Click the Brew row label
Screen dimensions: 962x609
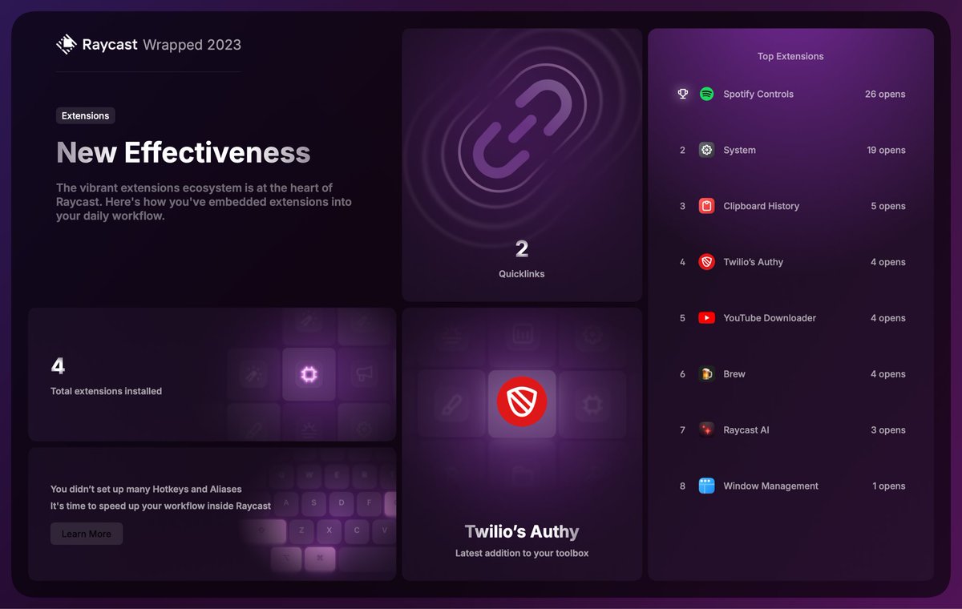click(x=734, y=374)
